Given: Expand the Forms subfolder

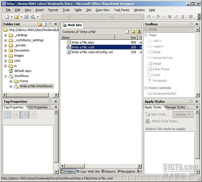Looking at the screenshot, I should tap(11, 81).
